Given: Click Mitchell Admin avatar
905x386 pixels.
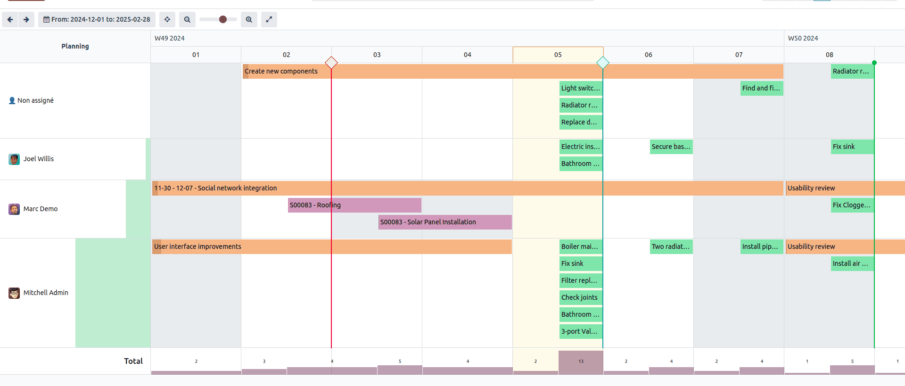Looking at the screenshot, I should pos(14,293).
